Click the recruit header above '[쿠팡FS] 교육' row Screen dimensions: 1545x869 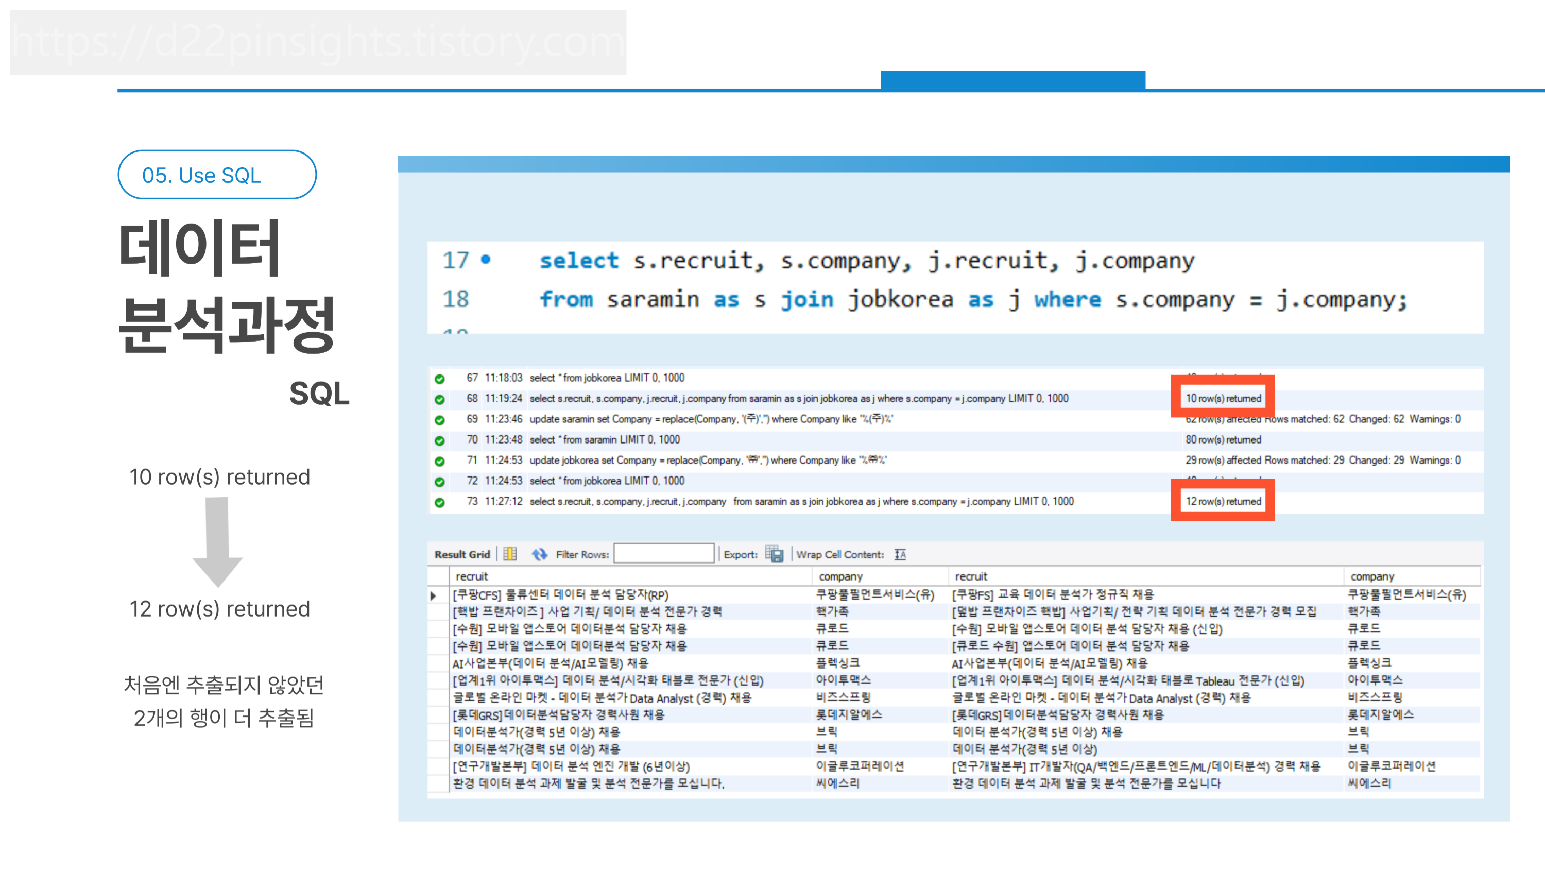click(971, 576)
